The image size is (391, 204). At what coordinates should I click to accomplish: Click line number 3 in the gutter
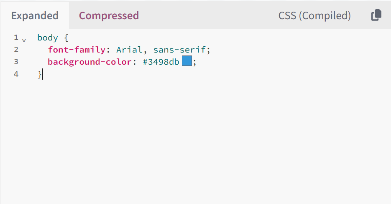pyautogui.click(x=16, y=62)
